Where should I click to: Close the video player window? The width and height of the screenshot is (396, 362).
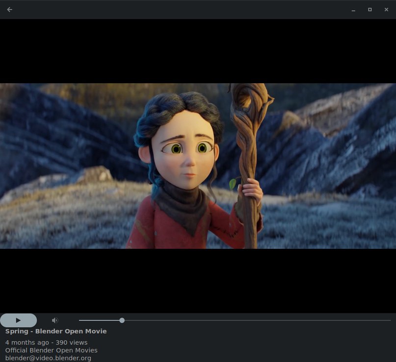(x=386, y=10)
